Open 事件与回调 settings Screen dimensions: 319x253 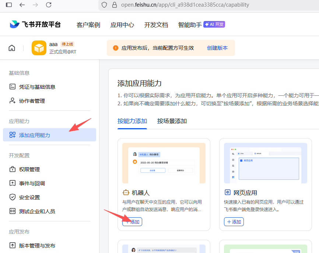pyautogui.click(x=32, y=183)
